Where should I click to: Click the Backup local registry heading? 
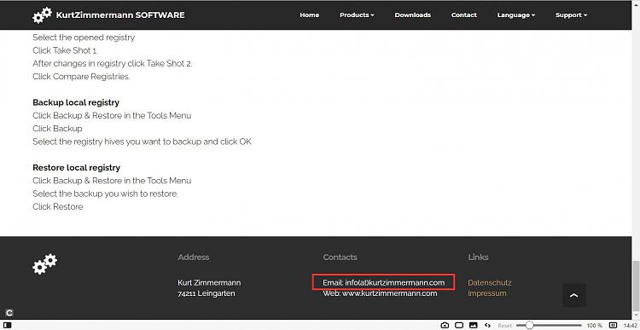[x=76, y=102]
